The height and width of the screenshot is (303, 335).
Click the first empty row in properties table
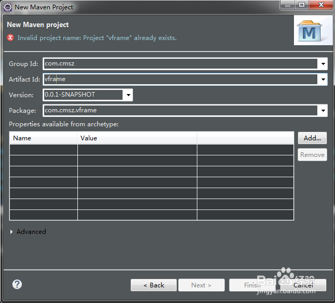(x=152, y=150)
